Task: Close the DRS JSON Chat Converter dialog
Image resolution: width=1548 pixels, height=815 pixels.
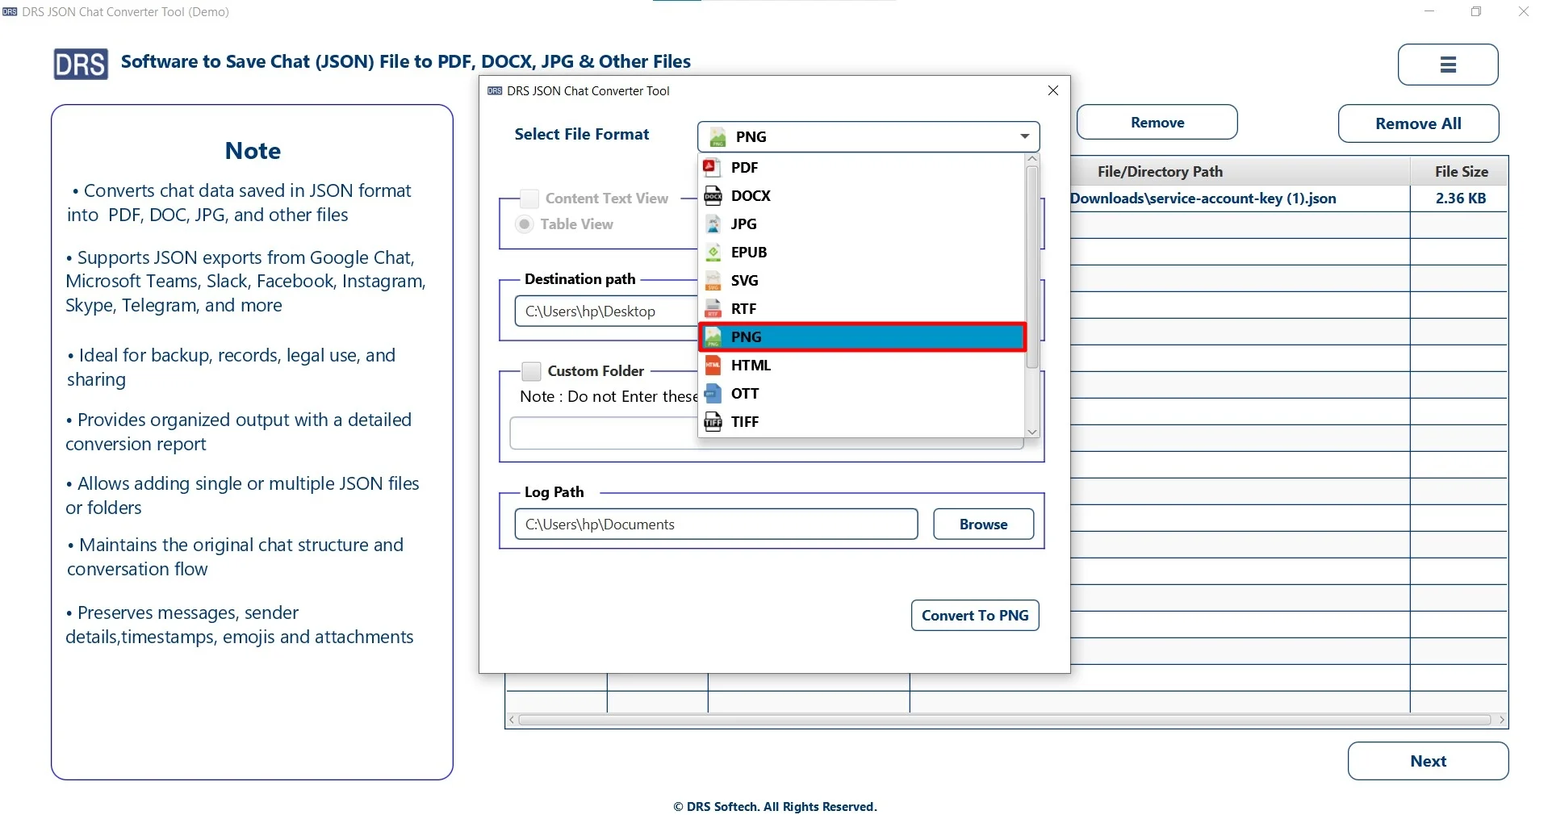Action: [x=1053, y=90]
